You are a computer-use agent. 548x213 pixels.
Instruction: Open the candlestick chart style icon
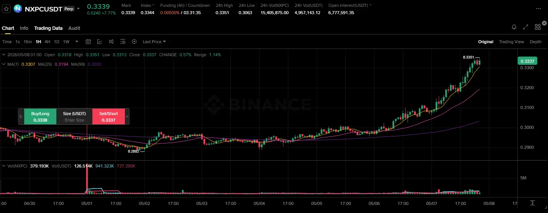pyautogui.click(x=111, y=42)
